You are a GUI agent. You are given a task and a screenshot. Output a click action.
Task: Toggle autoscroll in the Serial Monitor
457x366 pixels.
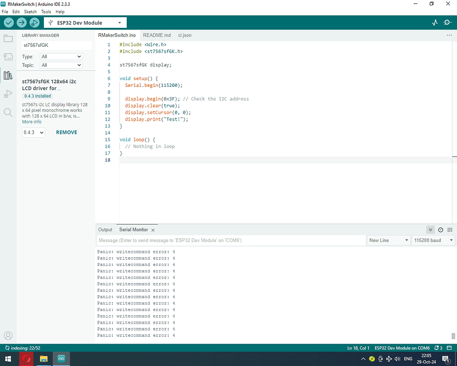(x=430, y=230)
